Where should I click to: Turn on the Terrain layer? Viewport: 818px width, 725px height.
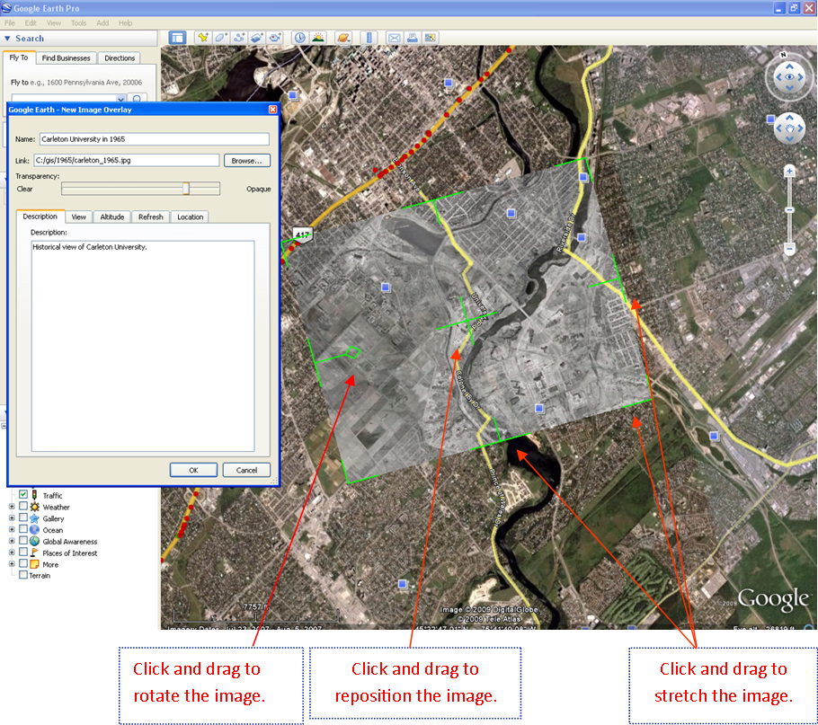click(23, 575)
